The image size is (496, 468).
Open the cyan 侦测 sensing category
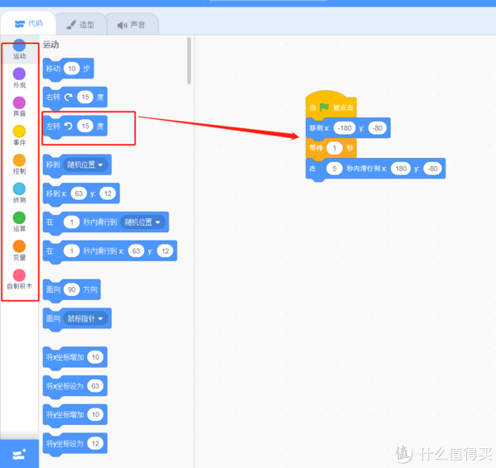click(19, 189)
